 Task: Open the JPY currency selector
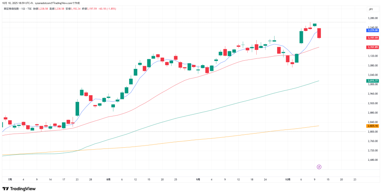coord(371,9)
